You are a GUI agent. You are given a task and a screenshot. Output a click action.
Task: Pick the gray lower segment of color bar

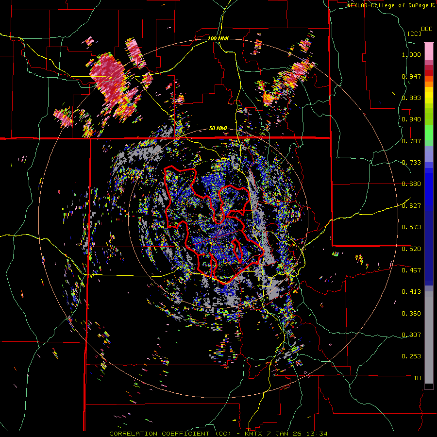429,337
